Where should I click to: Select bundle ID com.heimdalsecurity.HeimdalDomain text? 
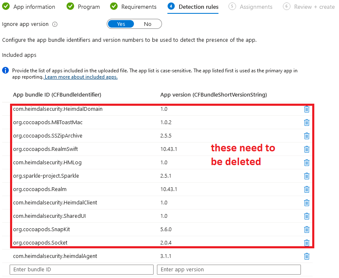click(x=58, y=109)
